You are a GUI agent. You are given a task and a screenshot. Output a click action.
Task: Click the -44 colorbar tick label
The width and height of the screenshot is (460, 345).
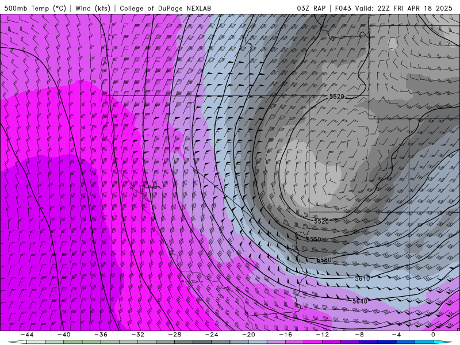[x=27, y=335]
